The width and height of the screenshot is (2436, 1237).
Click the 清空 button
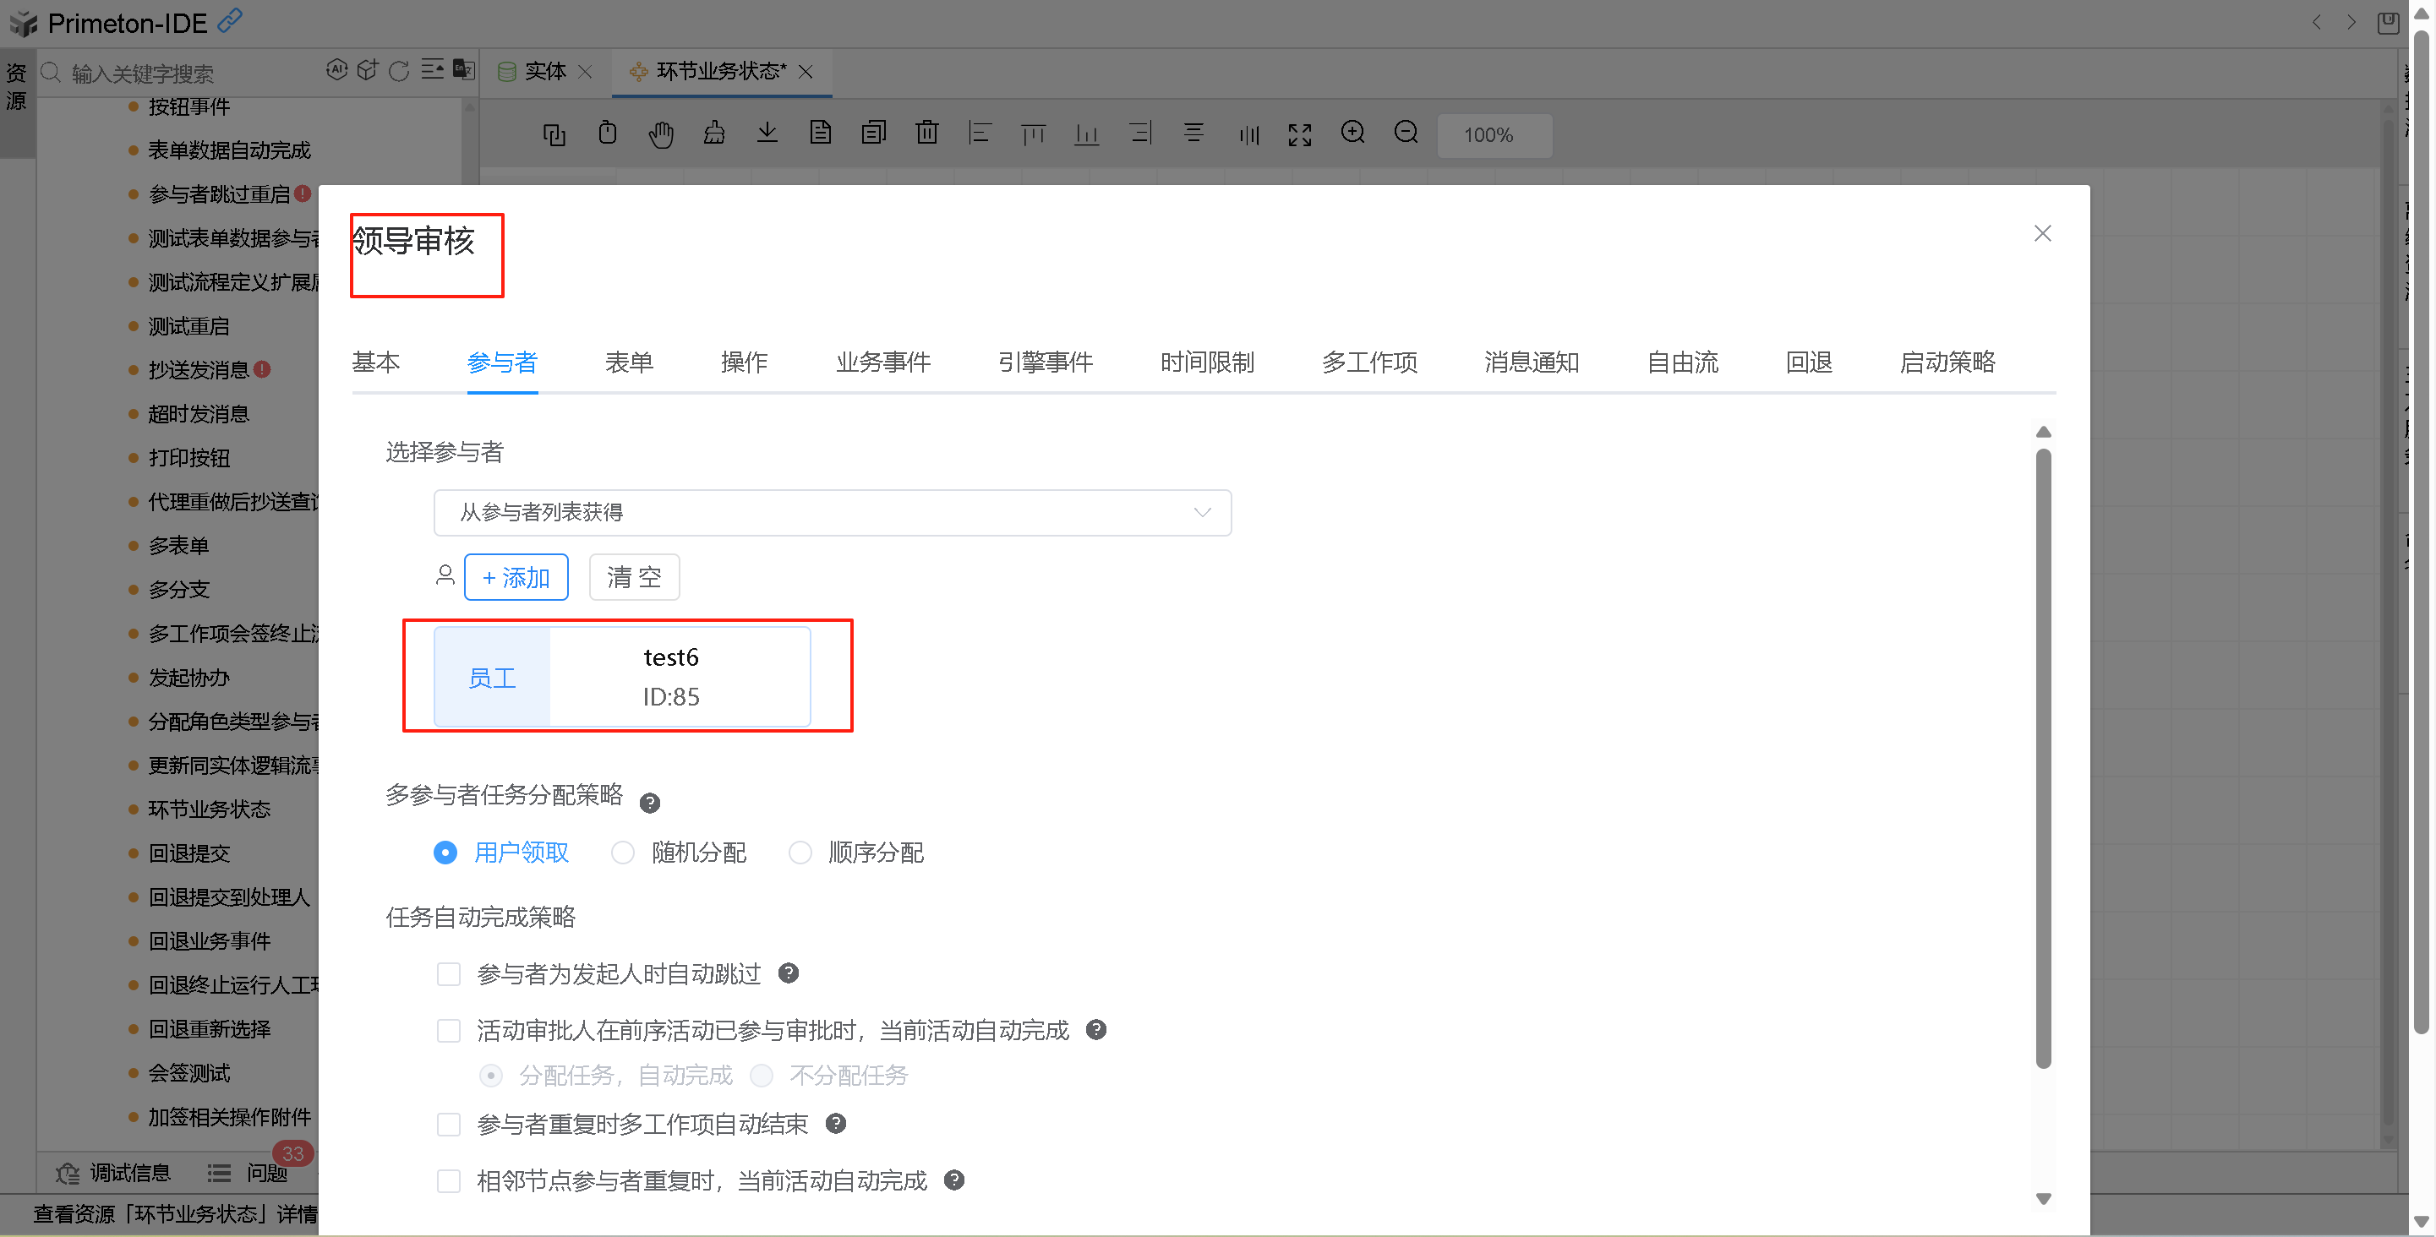tap(634, 576)
